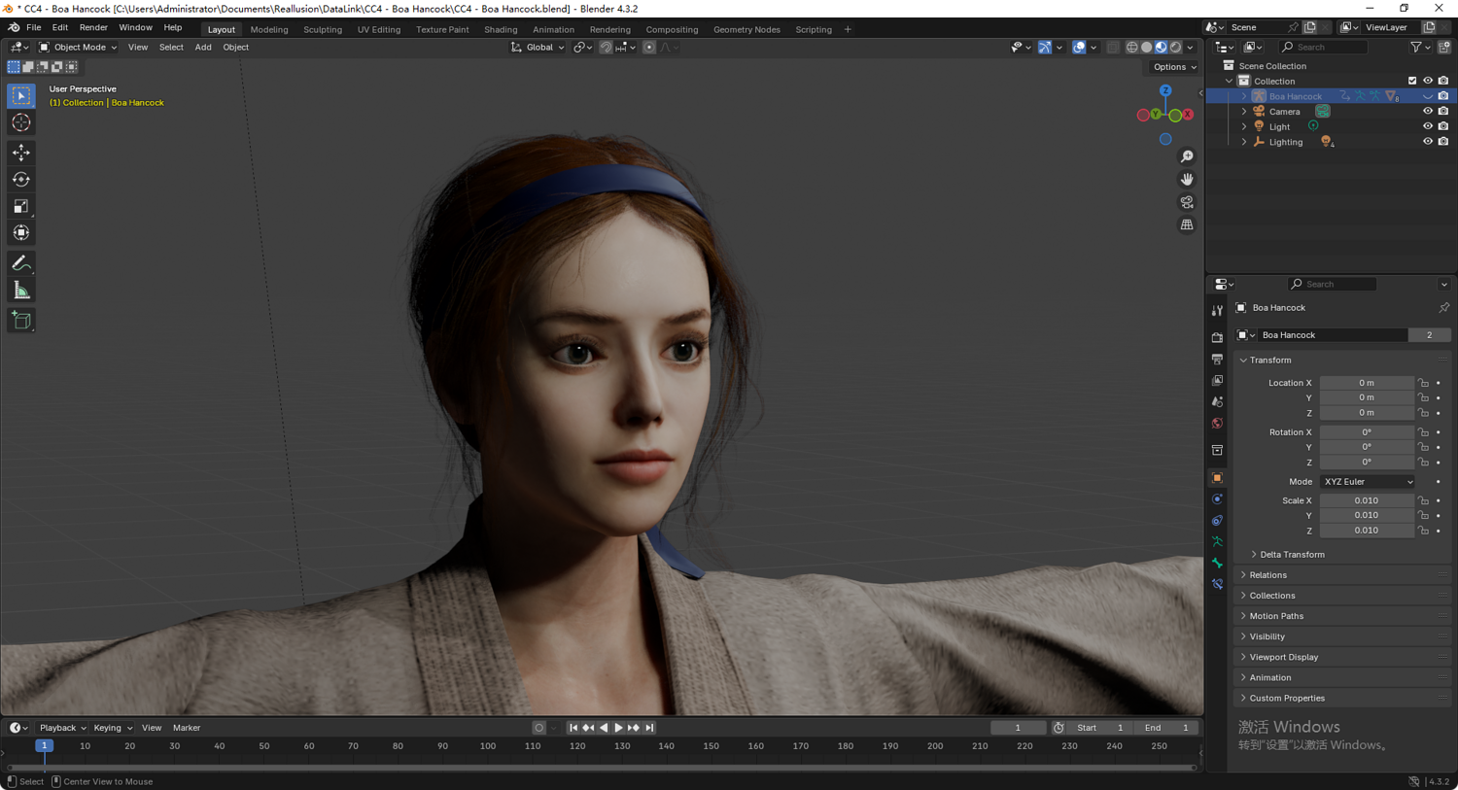Switch to orthographic grid view icon
Image resolution: width=1458 pixels, height=790 pixels.
tap(1187, 224)
